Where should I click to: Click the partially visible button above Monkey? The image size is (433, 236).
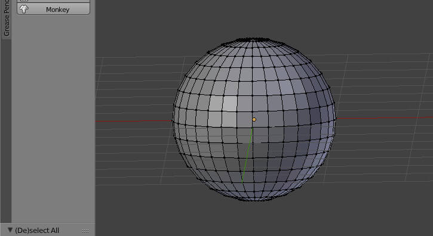53,1
